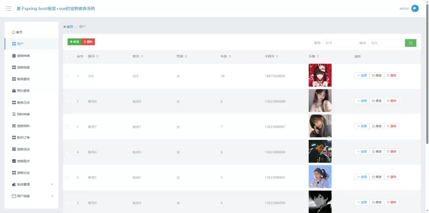
Task: Check the checkbox for row 账号8
Action: tap(67, 101)
